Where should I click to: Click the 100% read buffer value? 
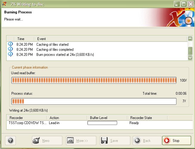(x=183, y=80)
